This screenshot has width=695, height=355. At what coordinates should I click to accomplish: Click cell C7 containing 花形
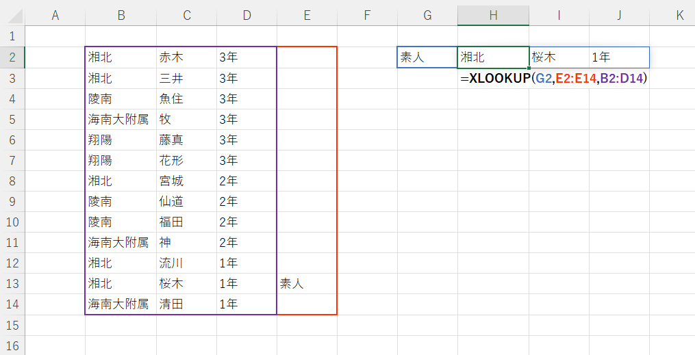tap(187, 160)
